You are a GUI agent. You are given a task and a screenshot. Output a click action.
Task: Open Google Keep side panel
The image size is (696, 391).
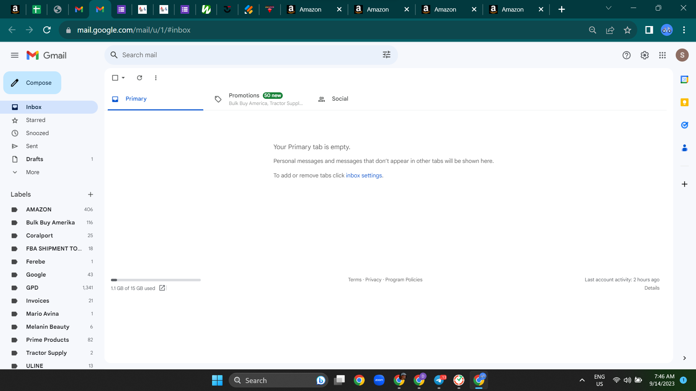point(684,102)
